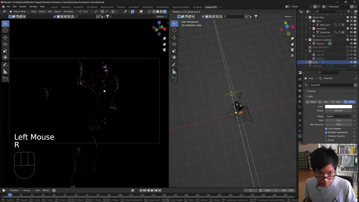Switch to the Shading workspace tab
Viewport: 359px width, 202px height.
coord(121,7)
